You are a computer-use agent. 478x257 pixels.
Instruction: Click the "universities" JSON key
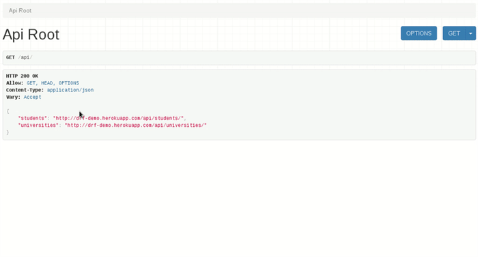coord(38,125)
